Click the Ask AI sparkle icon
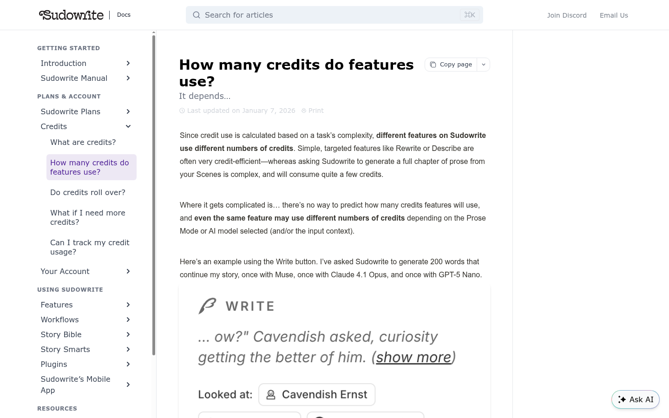669x418 pixels. [622, 399]
